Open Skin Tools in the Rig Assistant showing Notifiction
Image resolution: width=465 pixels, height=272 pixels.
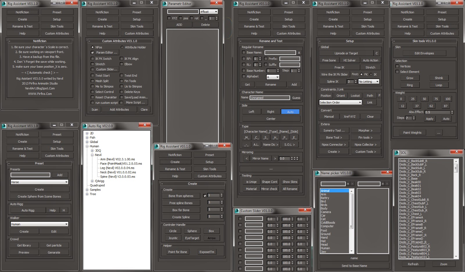[57, 26]
